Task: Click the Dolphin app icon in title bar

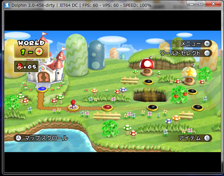Action: click(x=7, y=5)
